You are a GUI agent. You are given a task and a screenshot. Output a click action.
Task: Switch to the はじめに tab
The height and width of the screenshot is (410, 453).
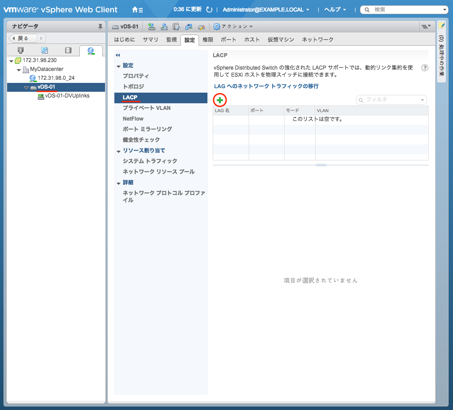[x=125, y=39]
